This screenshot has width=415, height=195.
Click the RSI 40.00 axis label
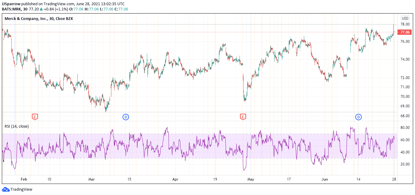point(405,152)
